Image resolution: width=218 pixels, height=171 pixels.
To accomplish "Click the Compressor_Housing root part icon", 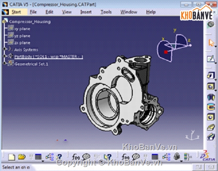I will pos(5,21).
